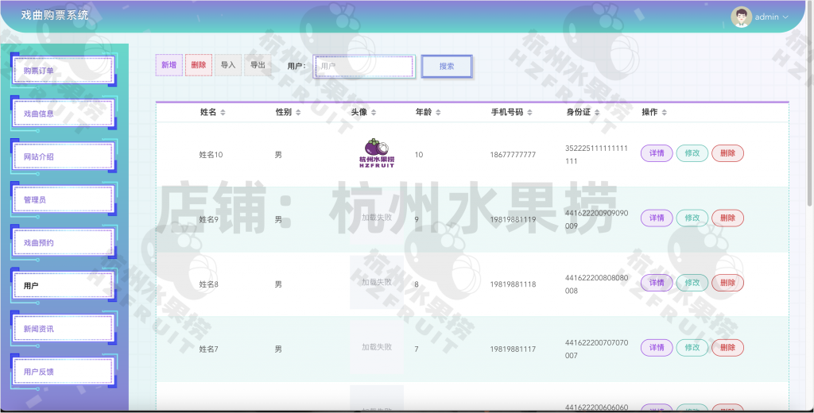Open 网站介绍 in the sidebar

coord(63,156)
